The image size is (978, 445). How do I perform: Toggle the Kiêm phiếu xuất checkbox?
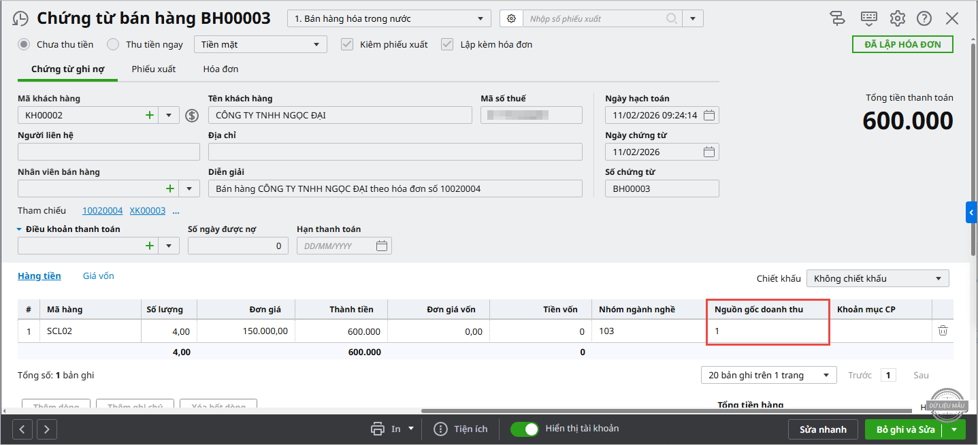pos(347,45)
